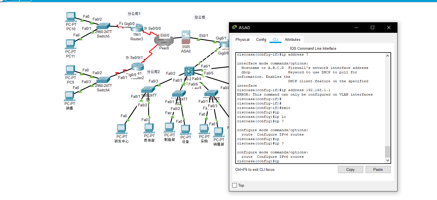The height and width of the screenshot is (200, 437).
Task: Click the clock icon beside Se0/0/0 label
Action: click(x=145, y=28)
